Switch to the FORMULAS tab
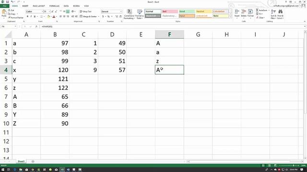This screenshot has width=307, height=172. coord(54,6)
